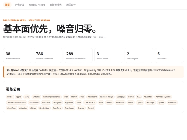Click the Ferrari chip

click(131, 97)
